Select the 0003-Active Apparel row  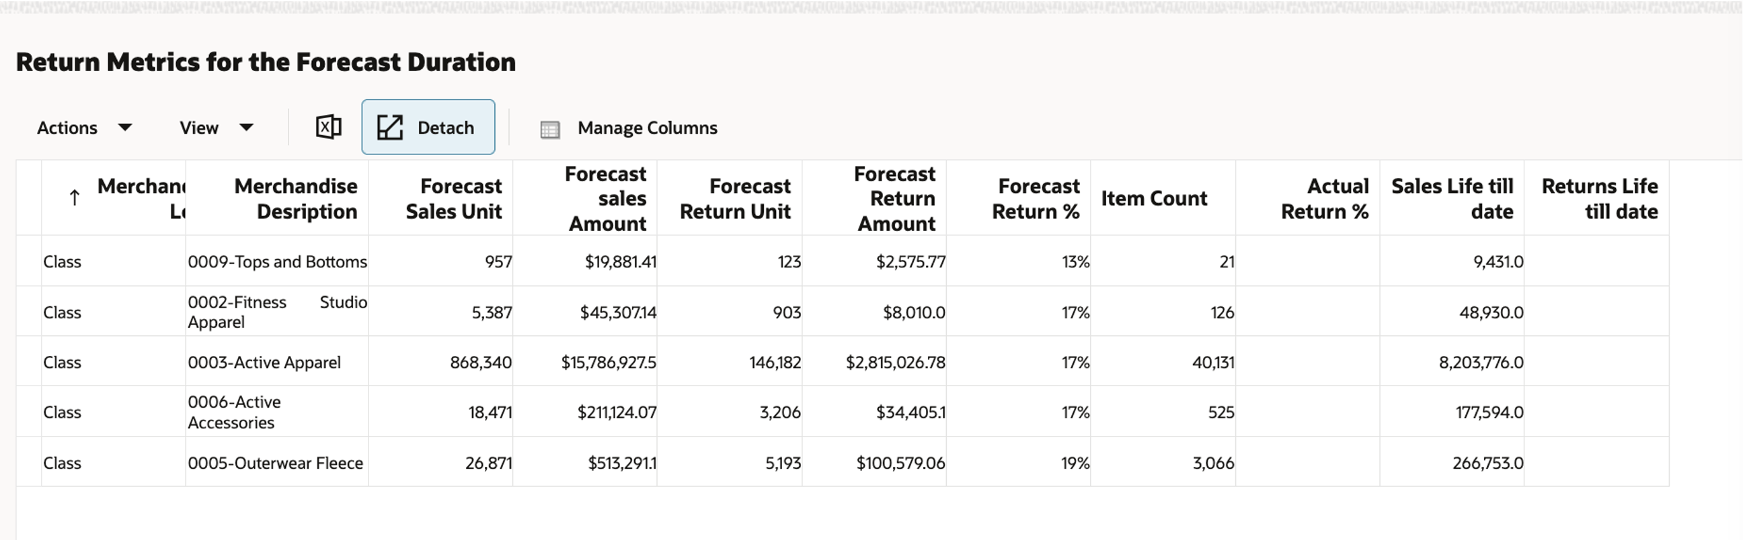click(843, 361)
